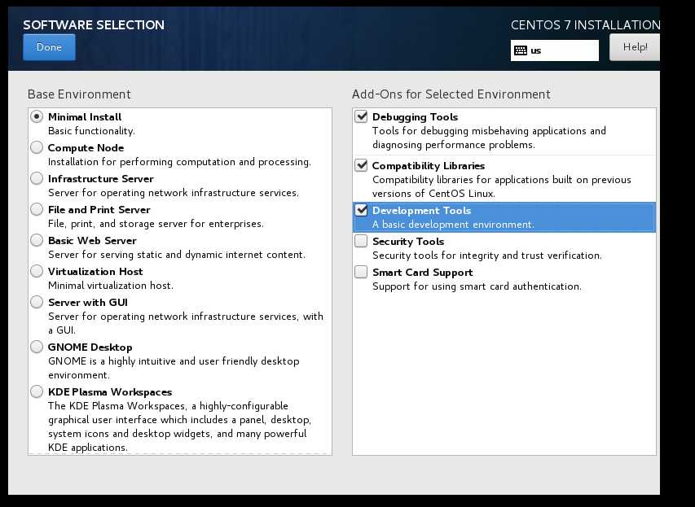
Task: Select the GNOME Desktop radio button
Action: click(37, 347)
